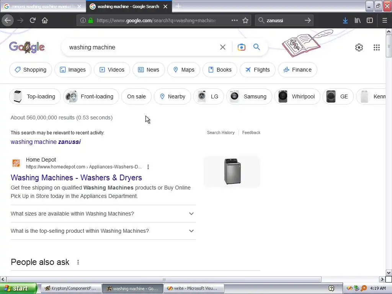This screenshot has width=392, height=294.
Task: Clear the Google search query
Action: [x=223, y=47]
